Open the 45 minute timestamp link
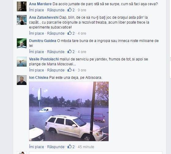The height and width of the screenshot is (154, 171). point(86,147)
